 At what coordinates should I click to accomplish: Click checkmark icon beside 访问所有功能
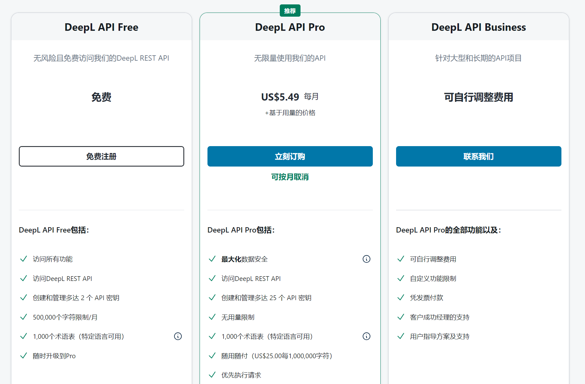tap(24, 259)
